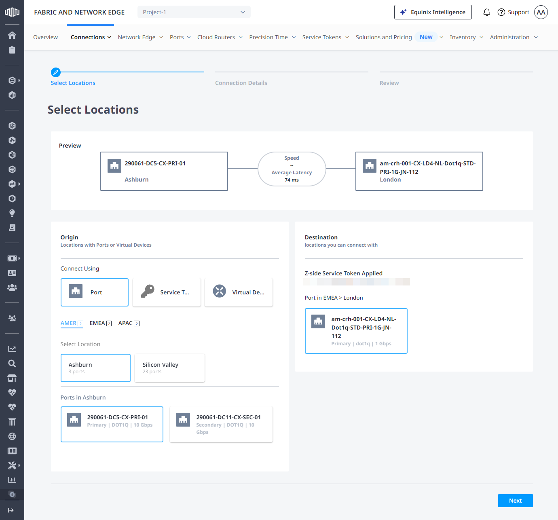Expand the Ports menu
This screenshot has width=558, height=520.
(180, 37)
